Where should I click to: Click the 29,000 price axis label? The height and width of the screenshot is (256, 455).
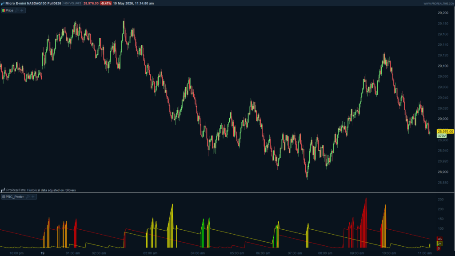point(443,119)
